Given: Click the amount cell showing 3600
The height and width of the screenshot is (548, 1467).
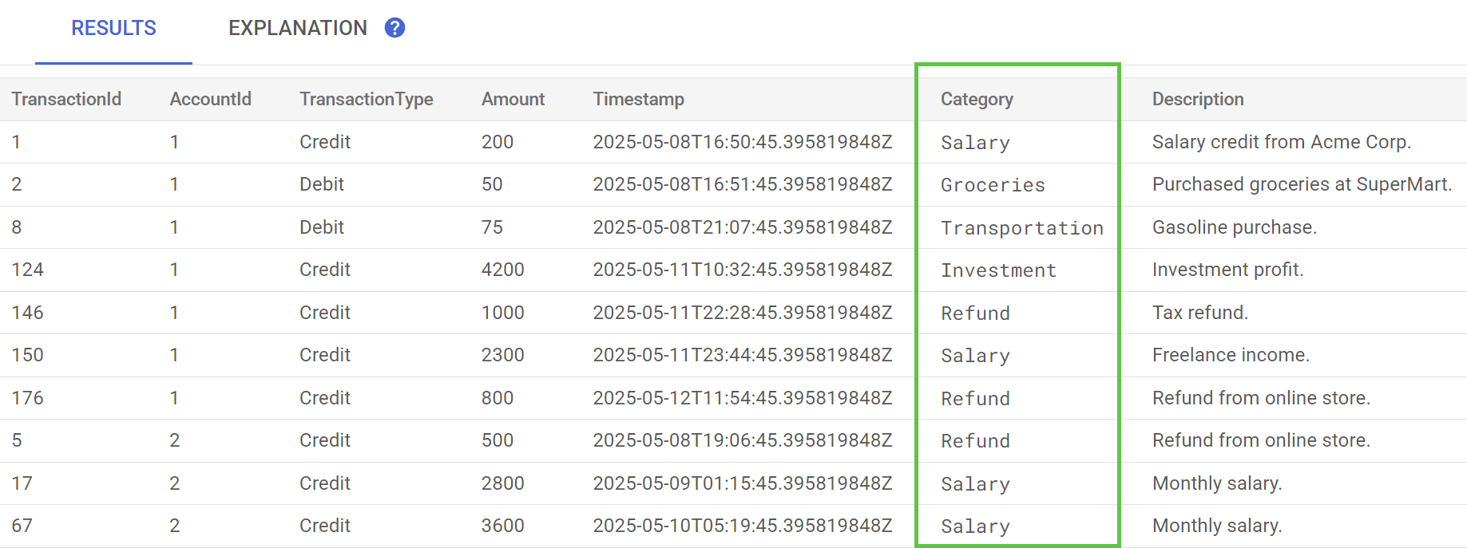Looking at the screenshot, I should [502, 526].
